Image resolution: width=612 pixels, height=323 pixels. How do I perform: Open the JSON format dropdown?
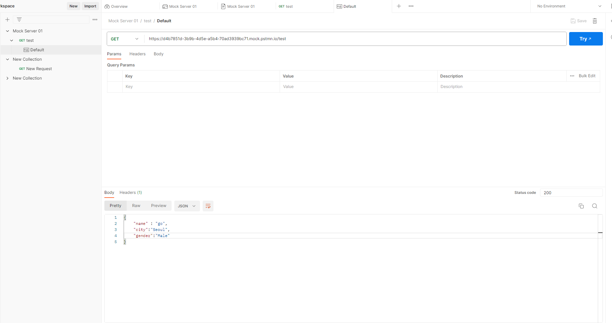point(187,206)
